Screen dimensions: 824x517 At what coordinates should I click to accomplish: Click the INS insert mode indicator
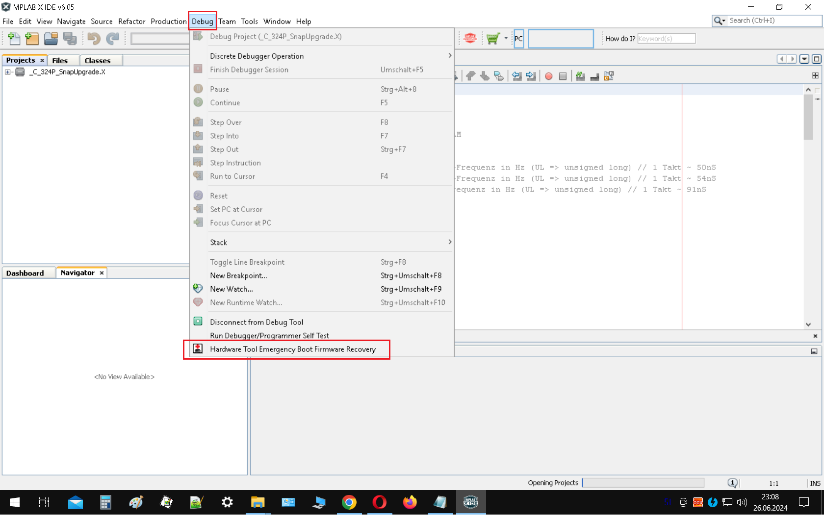click(x=815, y=483)
